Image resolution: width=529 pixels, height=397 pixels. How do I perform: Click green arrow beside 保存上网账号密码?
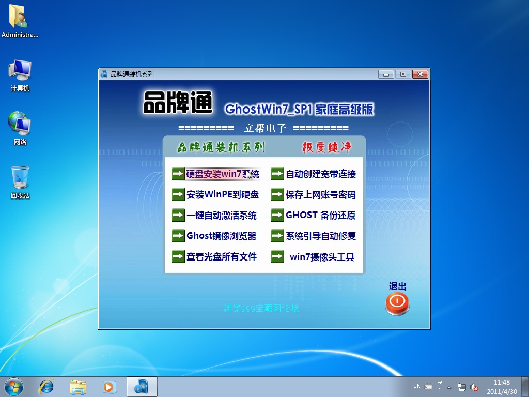(x=277, y=194)
